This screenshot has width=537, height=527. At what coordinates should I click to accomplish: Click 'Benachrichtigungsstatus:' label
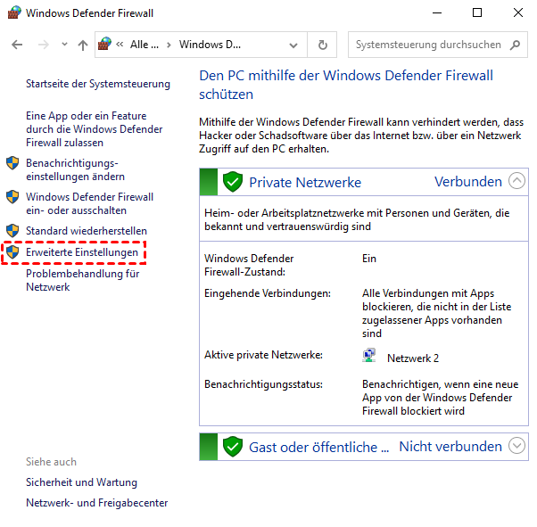click(263, 384)
